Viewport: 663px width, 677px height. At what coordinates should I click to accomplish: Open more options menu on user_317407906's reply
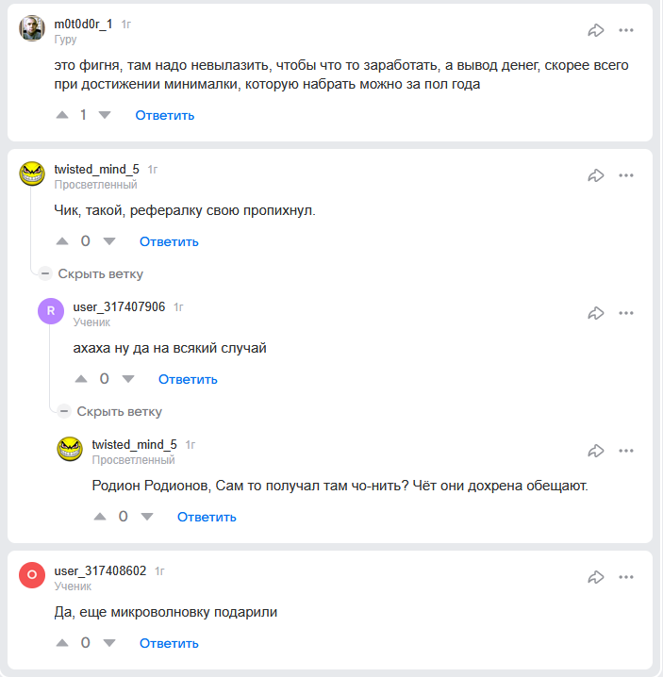point(626,313)
